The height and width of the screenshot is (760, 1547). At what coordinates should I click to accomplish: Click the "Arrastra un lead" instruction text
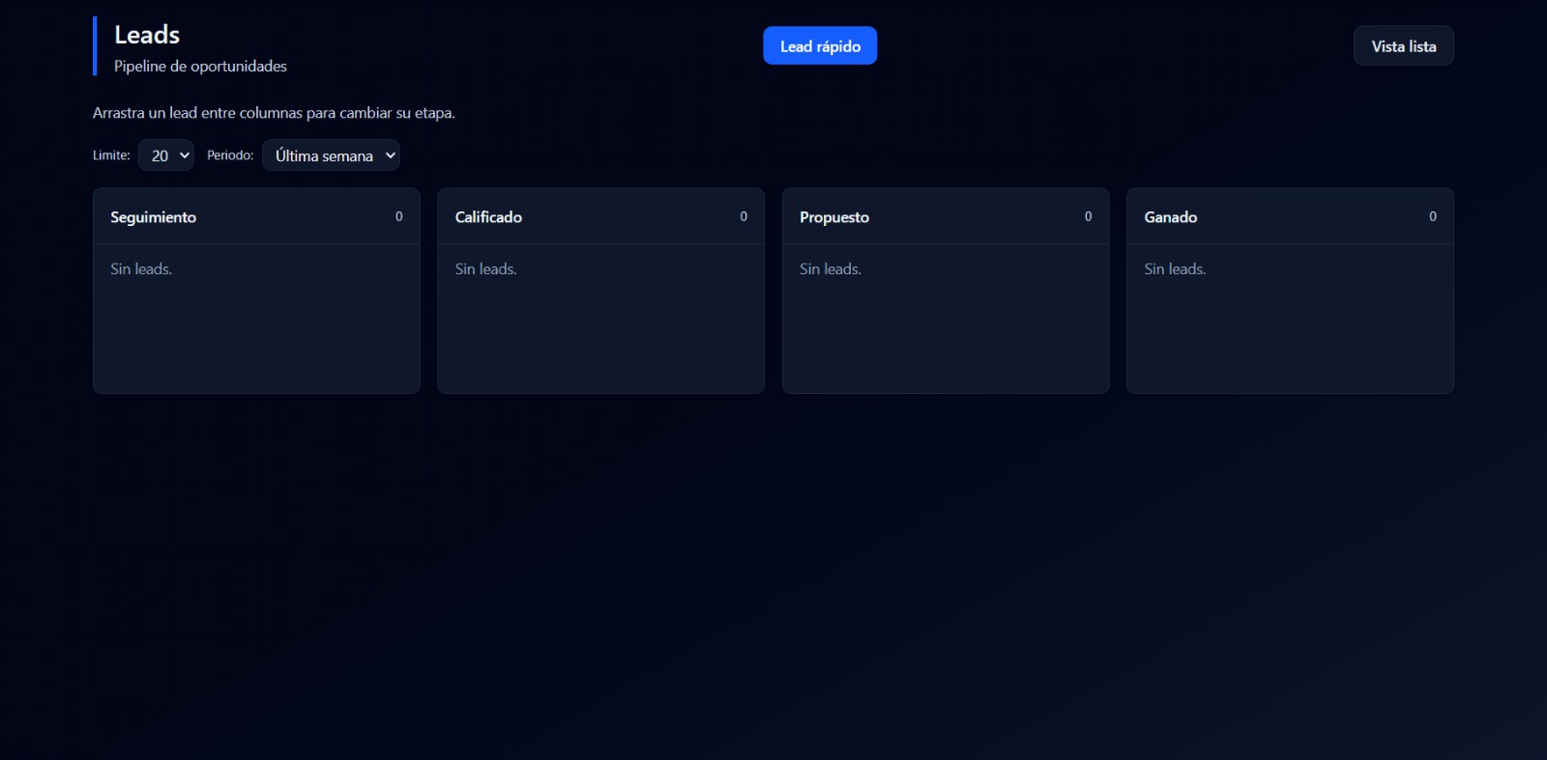pyautogui.click(x=274, y=113)
